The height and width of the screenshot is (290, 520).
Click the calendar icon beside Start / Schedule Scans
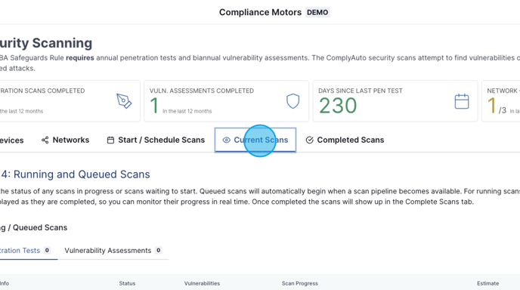click(x=110, y=140)
